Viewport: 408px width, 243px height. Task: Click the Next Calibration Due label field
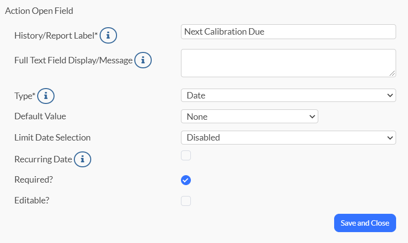coord(289,32)
